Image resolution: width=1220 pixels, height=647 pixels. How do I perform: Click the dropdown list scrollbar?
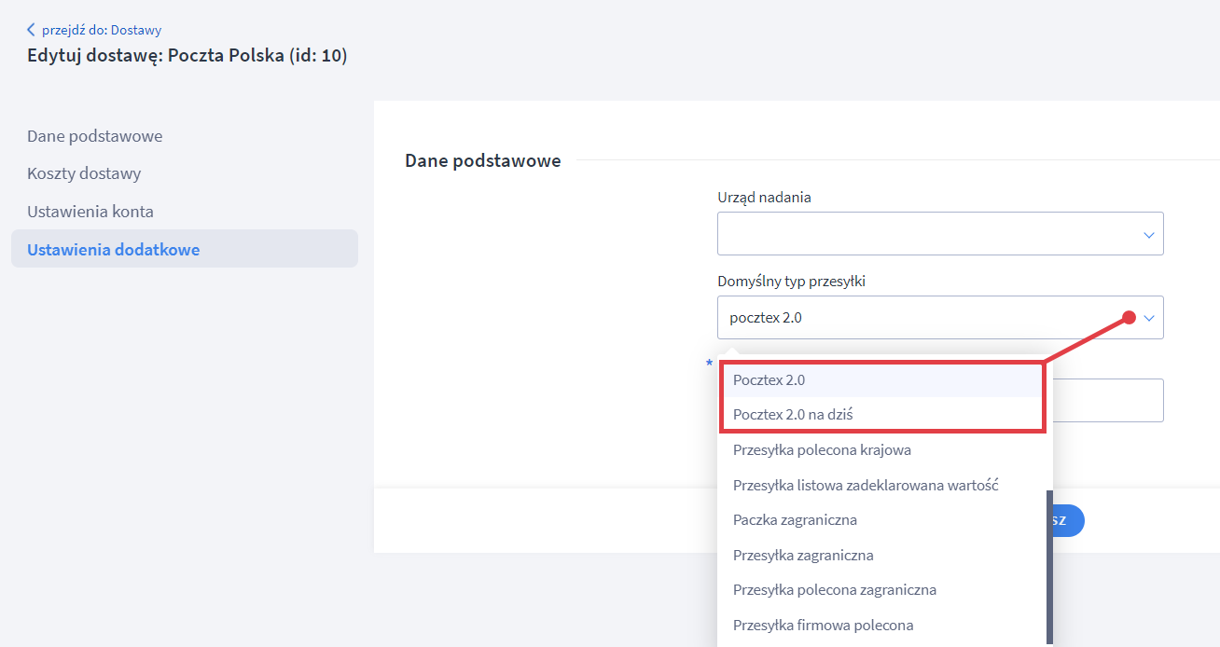(1049, 567)
